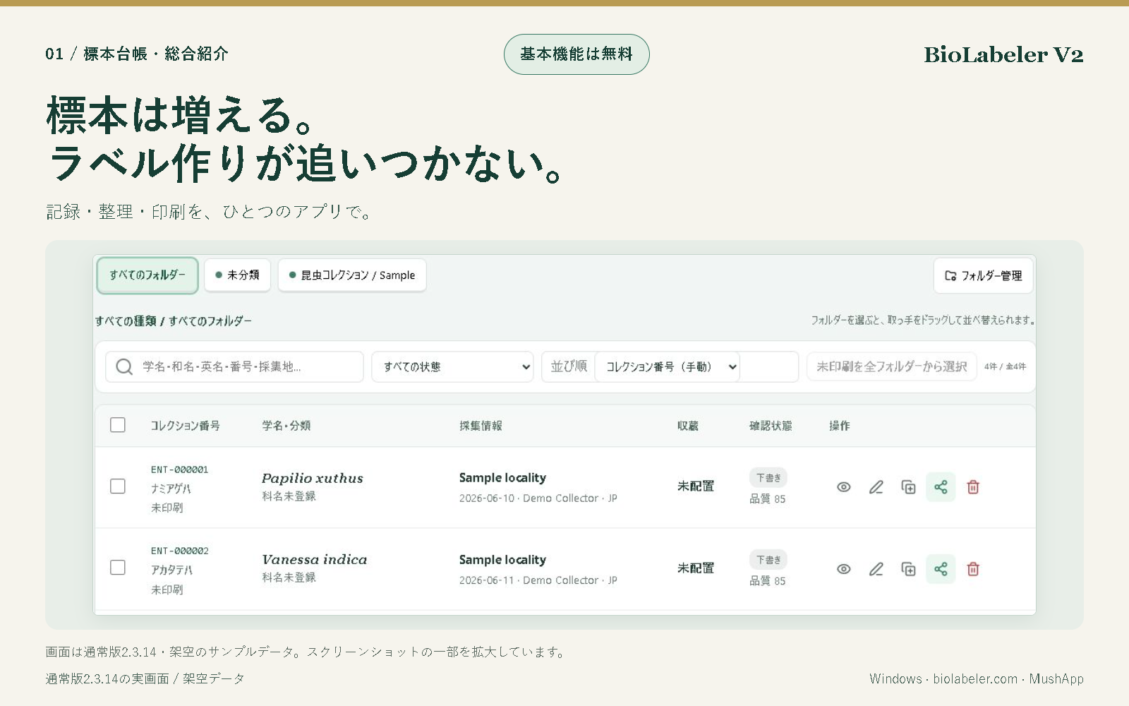Open the すべての状態 status filter dropdown

pyautogui.click(x=452, y=366)
